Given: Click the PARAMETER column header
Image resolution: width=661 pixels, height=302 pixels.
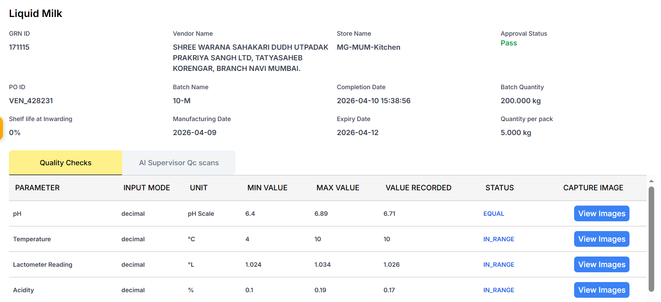Looking at the screenshot, I should pos(37,188).
